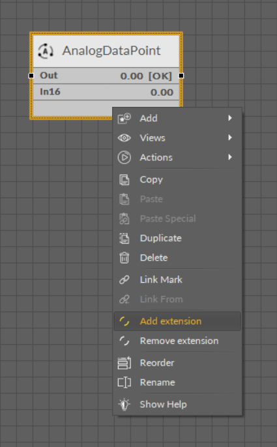Click the Duplicate icon

click(124, 238)
